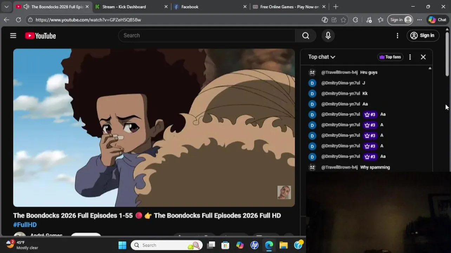The width and height of the screenshot is (451, 253).
Task: Open Copilot Chat in the Edge toolbar
Action: 437,20
